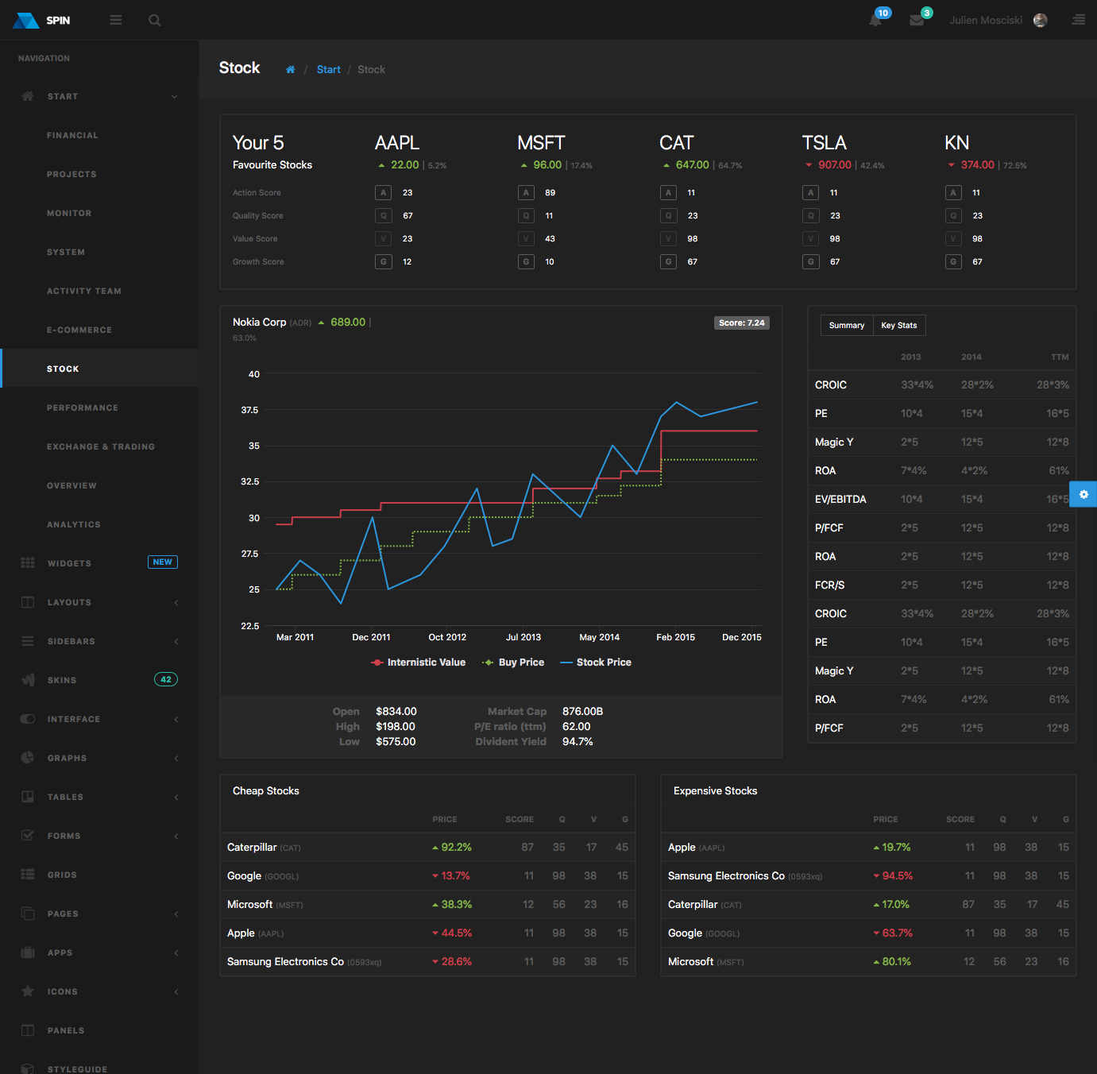Click the Layouts columns icon
The width and height of the screenshot is (1097, 1074).
28,602
